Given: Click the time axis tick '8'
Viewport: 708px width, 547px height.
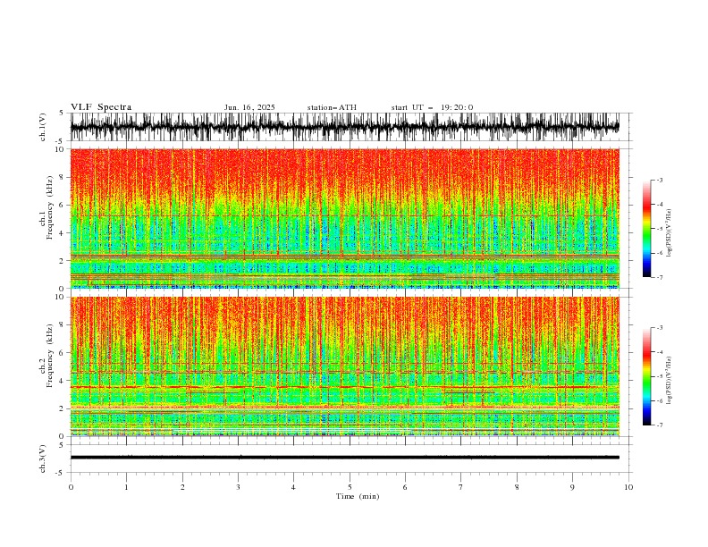Looking at the screenshot, I should (x=517, y=487).
